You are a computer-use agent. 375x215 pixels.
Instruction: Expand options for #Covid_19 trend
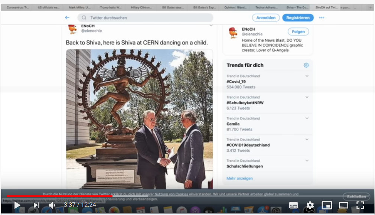click(x=307, y=76)
